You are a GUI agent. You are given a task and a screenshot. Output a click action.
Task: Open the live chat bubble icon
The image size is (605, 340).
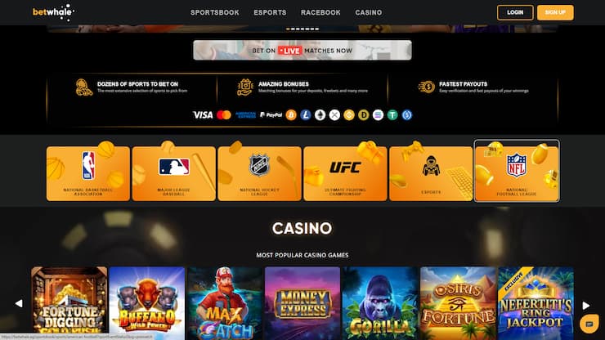click(589, 324)
